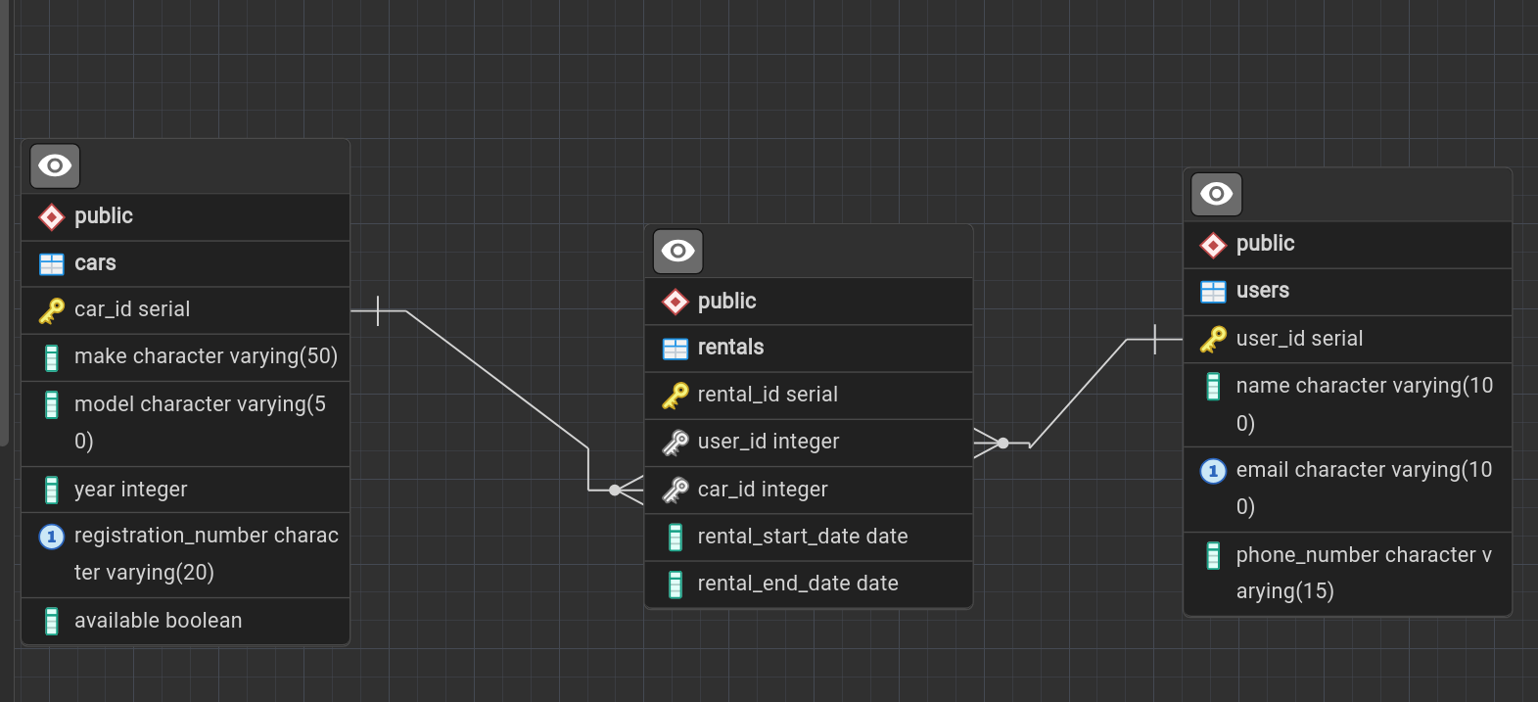The image size is (1538, 702).
Task: Click the schema diamond icon on the cars table
Action: click(51, 216)
